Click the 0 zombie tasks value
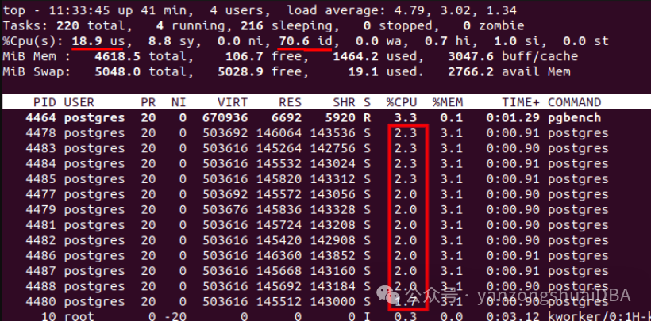651x321 pixels. 494,25
